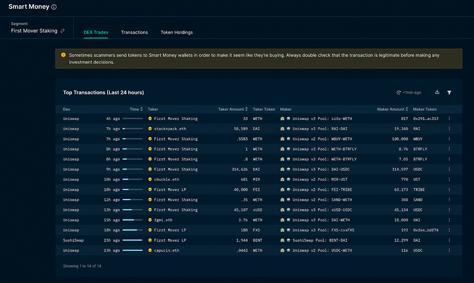Click Uniswap v2 Pool: SAND-WETH maker
The image size is (474, 283).
[322, 200]
